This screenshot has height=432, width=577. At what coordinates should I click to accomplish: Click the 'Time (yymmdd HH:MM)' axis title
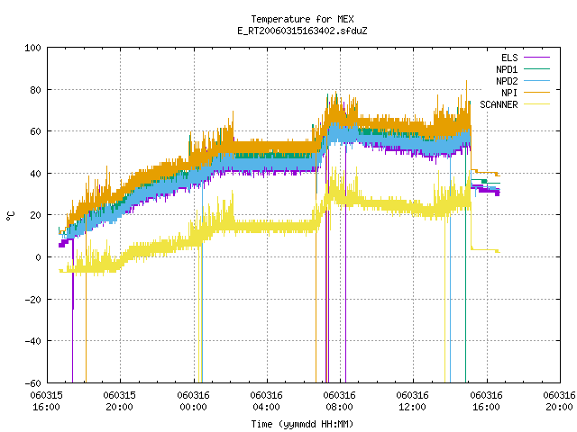point(302,424)
